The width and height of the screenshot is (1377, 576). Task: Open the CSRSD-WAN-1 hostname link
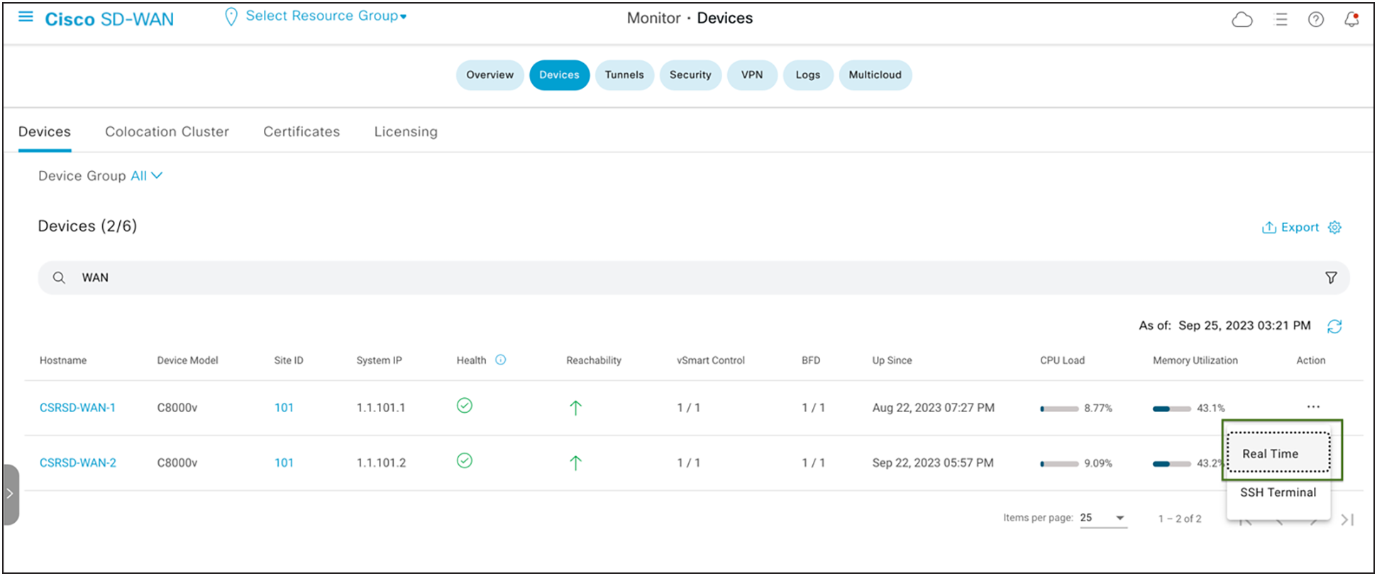(x=77, y=408)
